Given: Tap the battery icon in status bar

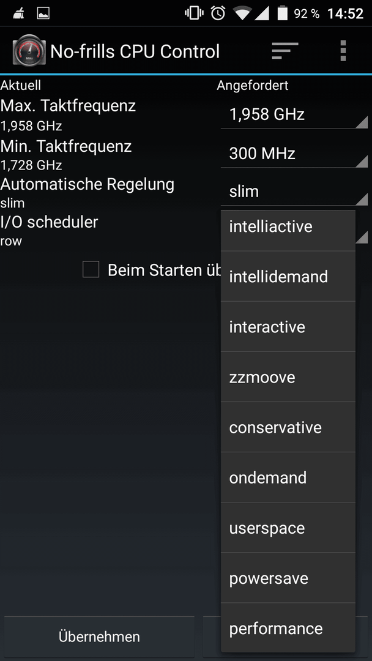Looking at the screenshot, I should click(282, 13).
